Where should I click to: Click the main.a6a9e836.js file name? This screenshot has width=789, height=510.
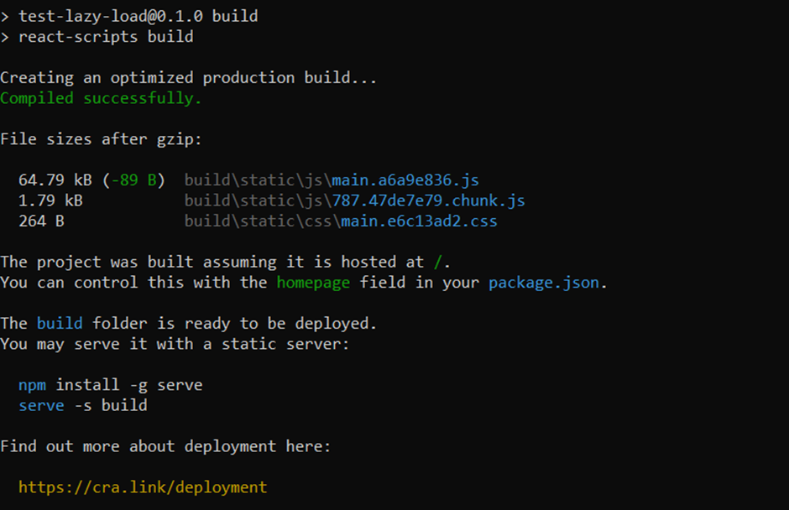tap(405, 180)
